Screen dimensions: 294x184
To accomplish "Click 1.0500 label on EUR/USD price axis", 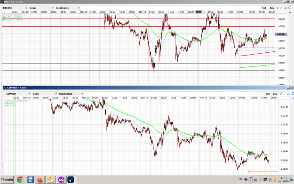I will pyautogui.click(x=281, y=70).
